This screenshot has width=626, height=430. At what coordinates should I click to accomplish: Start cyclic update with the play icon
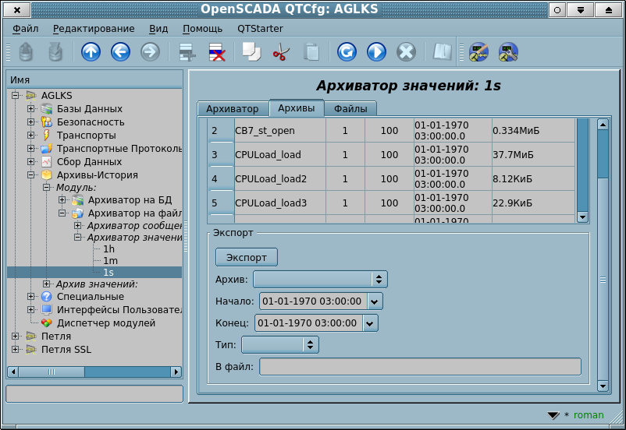pos(376,52)
